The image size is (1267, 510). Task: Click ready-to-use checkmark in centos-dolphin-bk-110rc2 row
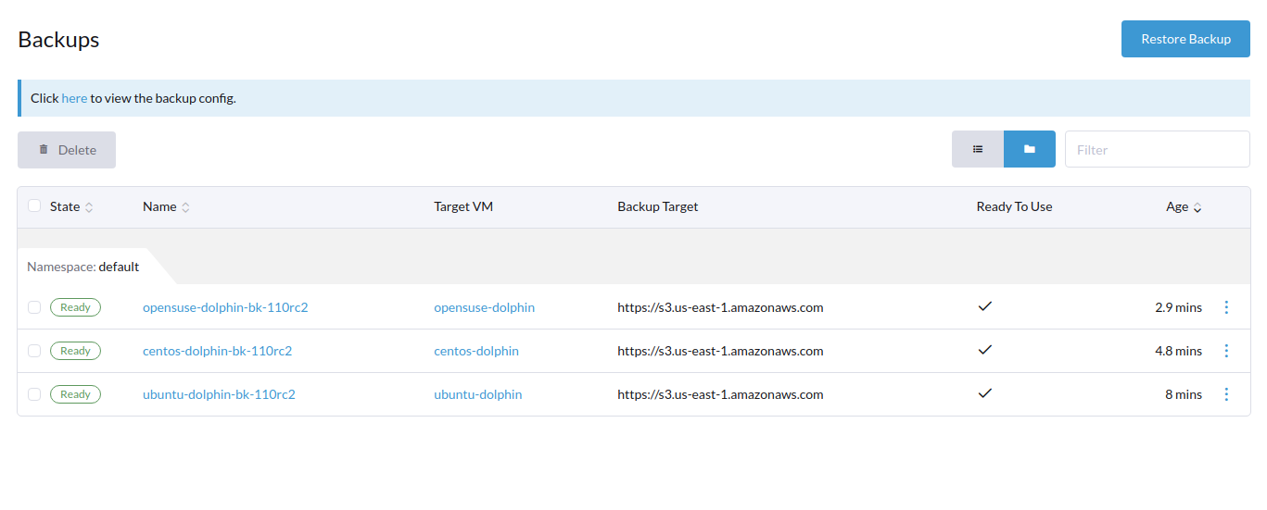(985, 350)
